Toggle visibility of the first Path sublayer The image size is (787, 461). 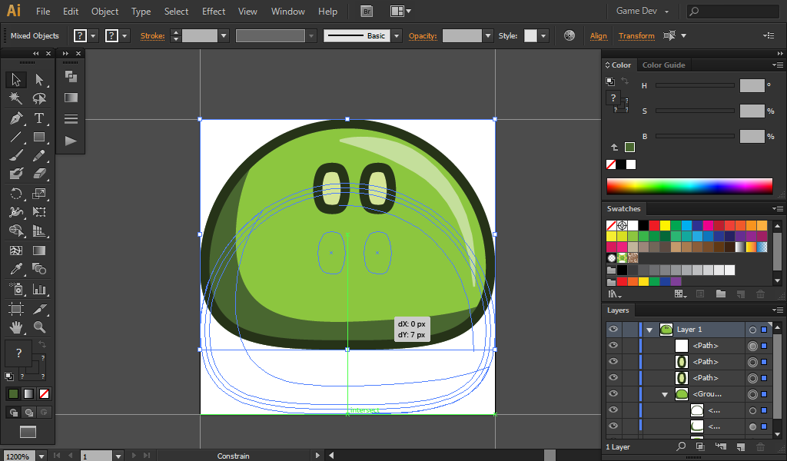coord(613,346)
